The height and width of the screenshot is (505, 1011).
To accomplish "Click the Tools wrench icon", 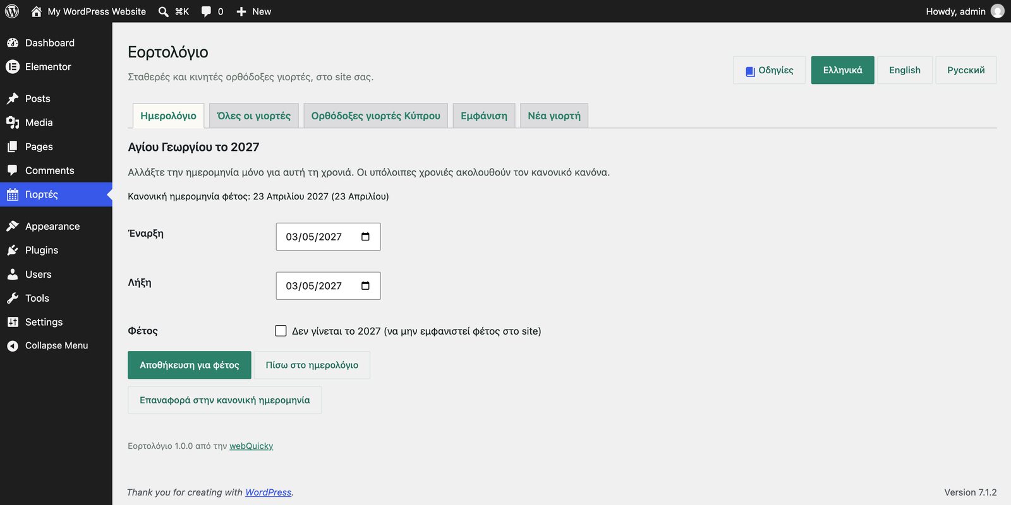I will (13, 298).
